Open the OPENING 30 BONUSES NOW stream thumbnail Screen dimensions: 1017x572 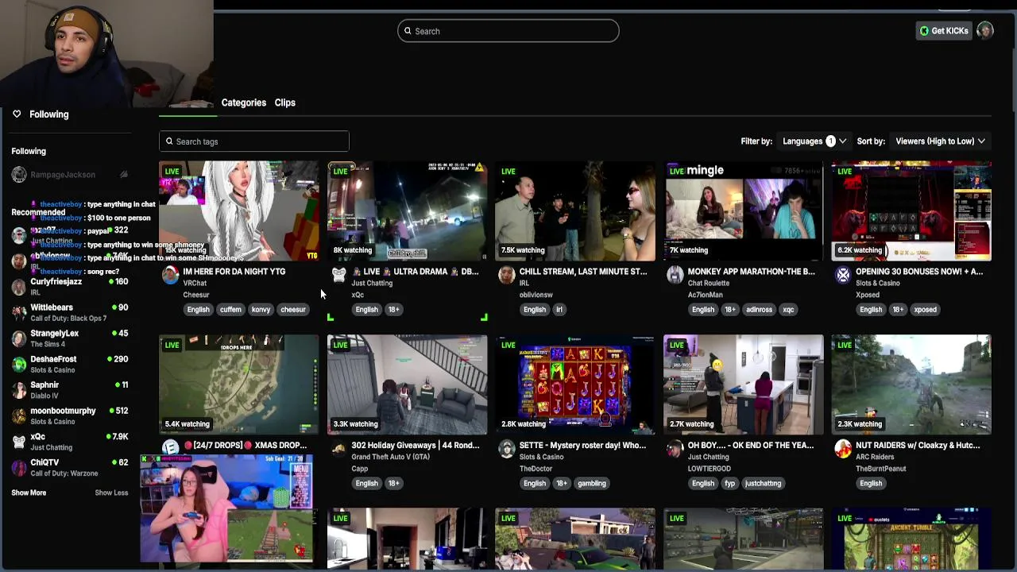[911, 211]
